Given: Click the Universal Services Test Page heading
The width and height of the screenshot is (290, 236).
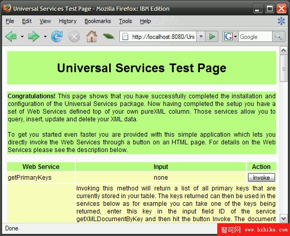Looking at the screenshot, I should [x=142, y=68].
